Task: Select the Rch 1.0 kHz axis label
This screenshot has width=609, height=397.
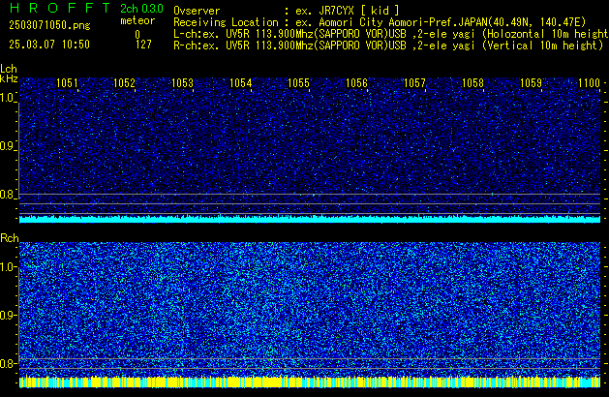Action: [8, 267]
